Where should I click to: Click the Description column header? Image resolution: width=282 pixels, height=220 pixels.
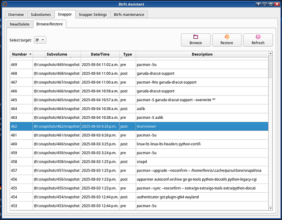click(x=202, y=55)
